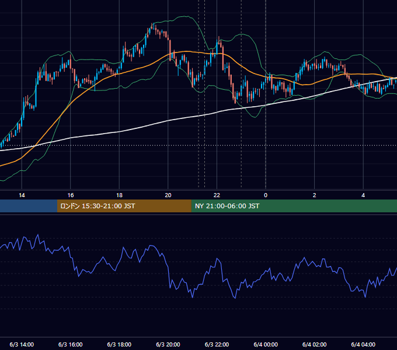Click the "6/3 22:00" date label

point(217,344)
